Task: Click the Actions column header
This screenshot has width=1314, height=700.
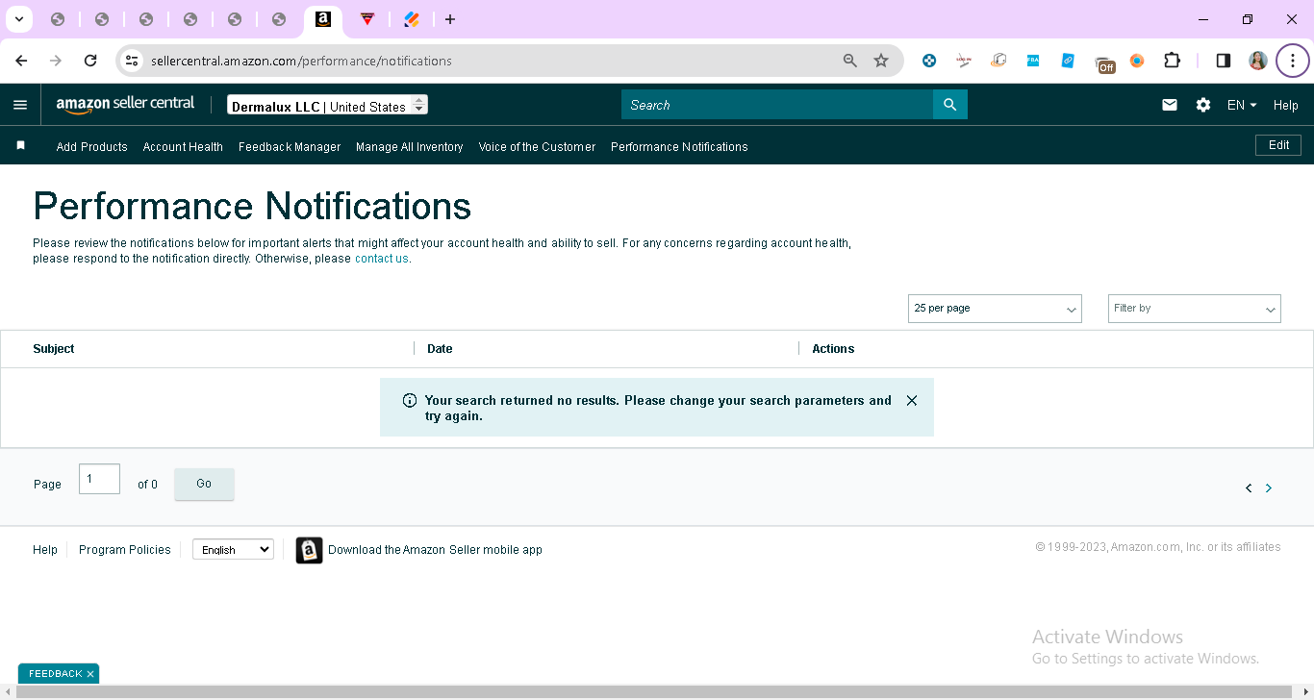Action: coord(833,349)
